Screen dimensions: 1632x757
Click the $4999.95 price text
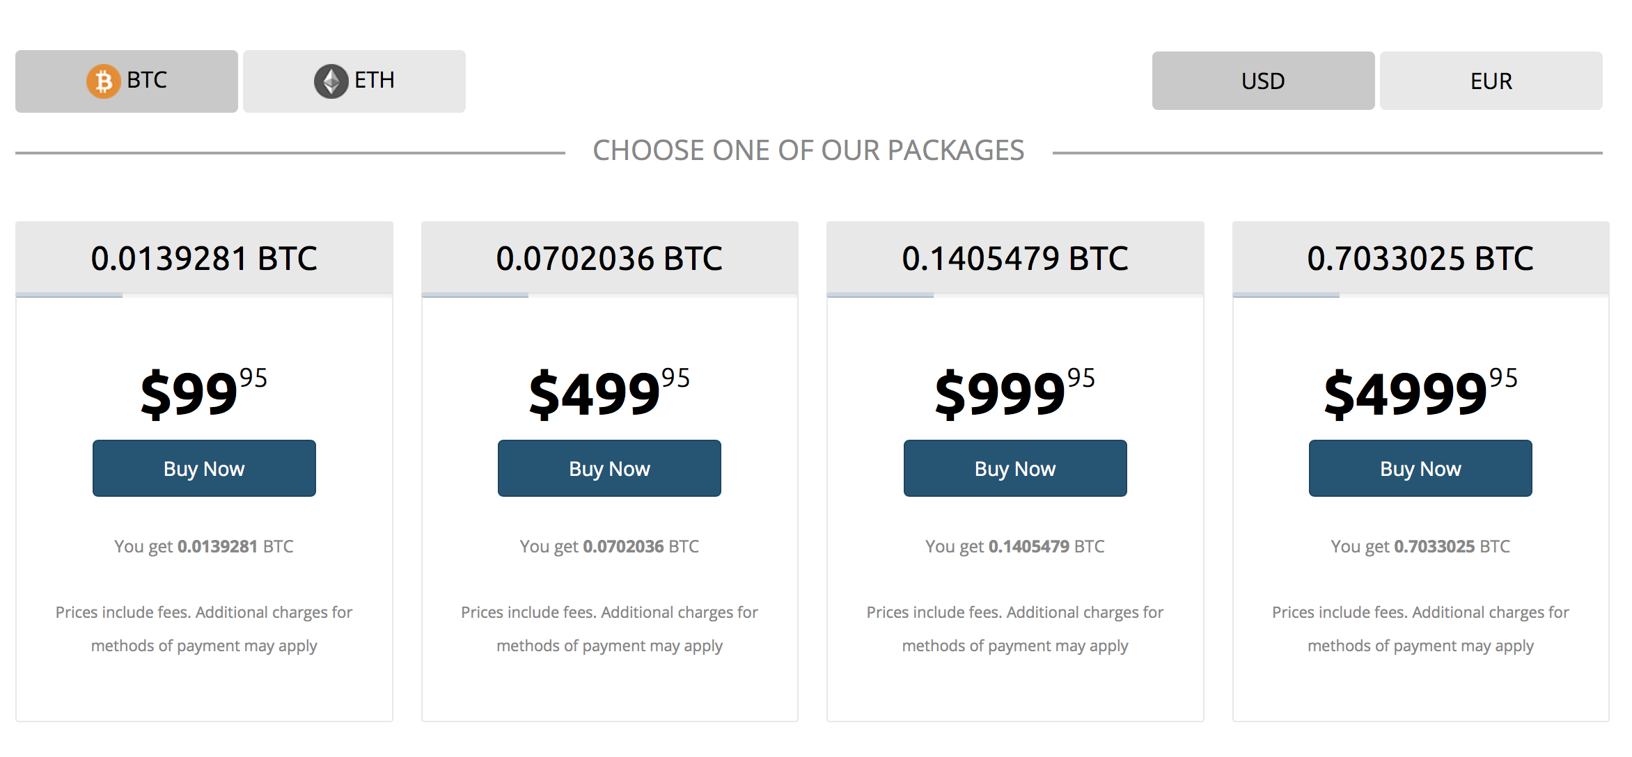(1420, 393)
